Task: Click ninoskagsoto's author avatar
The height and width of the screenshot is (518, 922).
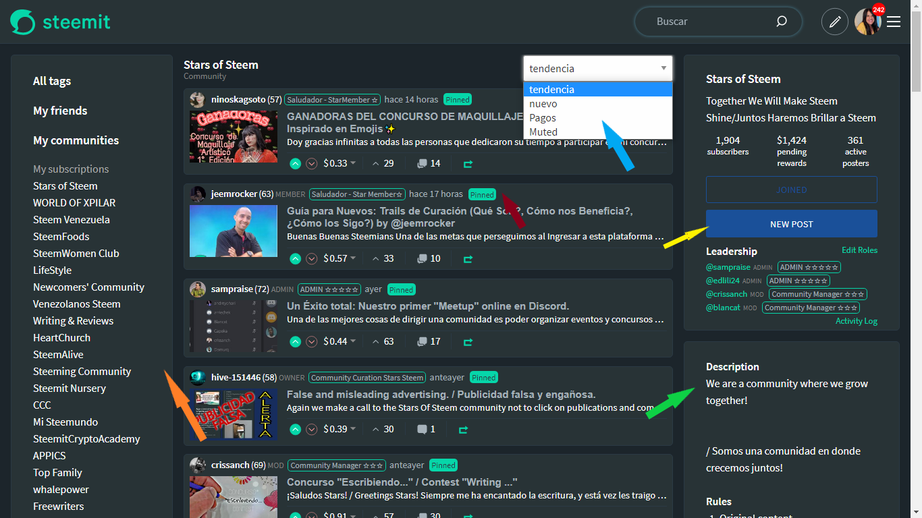Action: click(x=198, y=100)
